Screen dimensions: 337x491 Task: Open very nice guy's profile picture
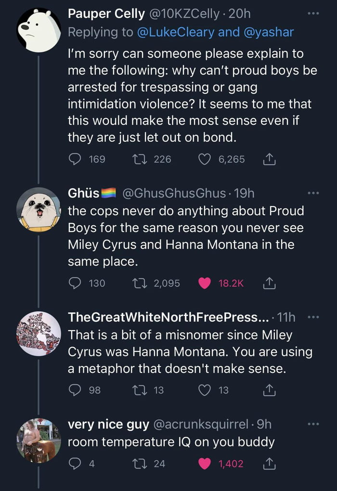pyautogui.click(x=39, y=440)
